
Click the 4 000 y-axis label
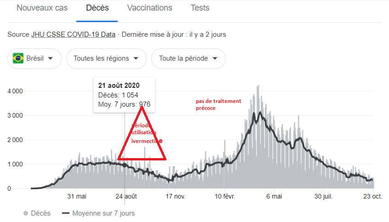(x=15, y=91)
